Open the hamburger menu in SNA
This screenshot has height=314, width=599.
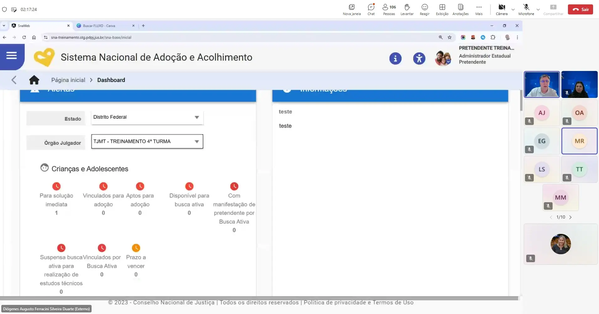pos(12,56)
